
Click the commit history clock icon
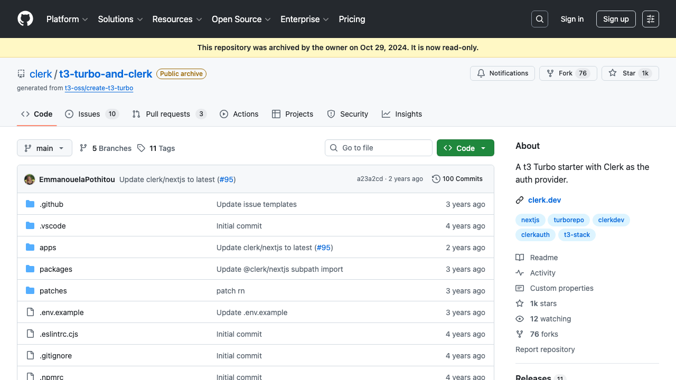(x=436, y=179)
